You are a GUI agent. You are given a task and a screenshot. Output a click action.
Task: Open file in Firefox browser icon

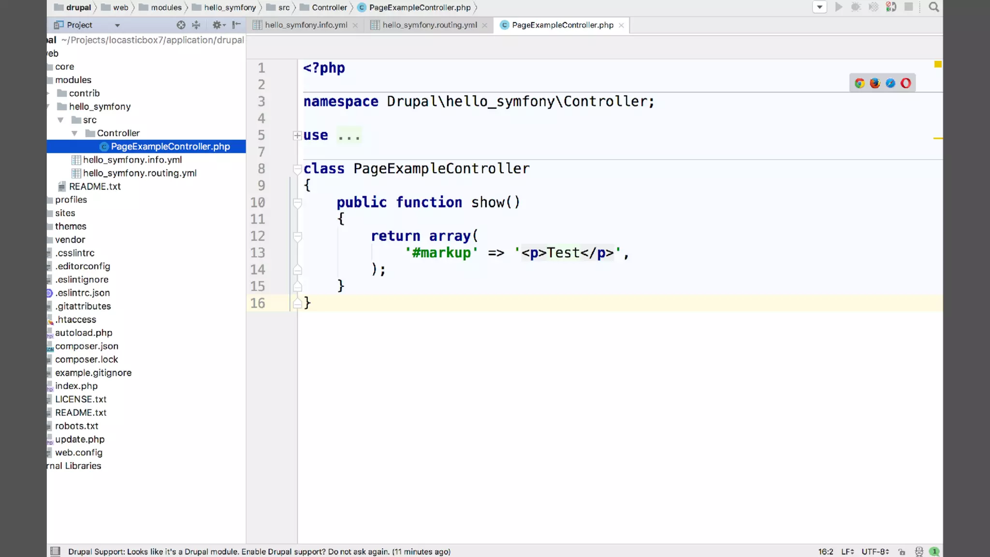click(x=875, y=83)
